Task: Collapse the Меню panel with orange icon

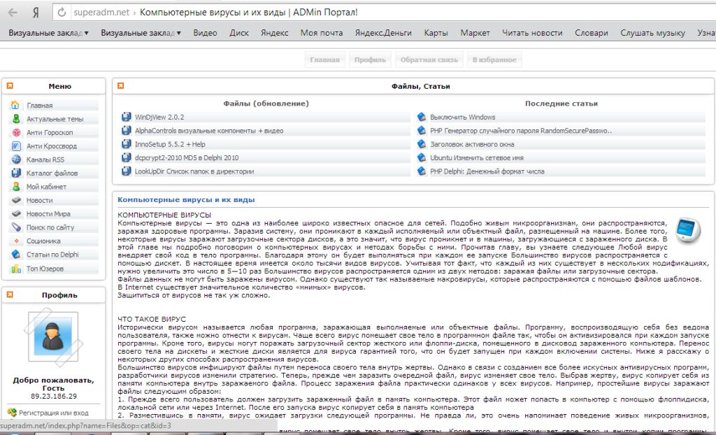Action: 10,86
